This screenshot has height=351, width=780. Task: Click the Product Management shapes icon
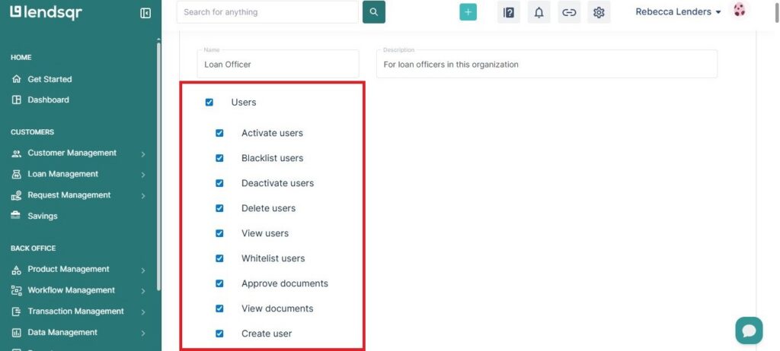point(17,270)
